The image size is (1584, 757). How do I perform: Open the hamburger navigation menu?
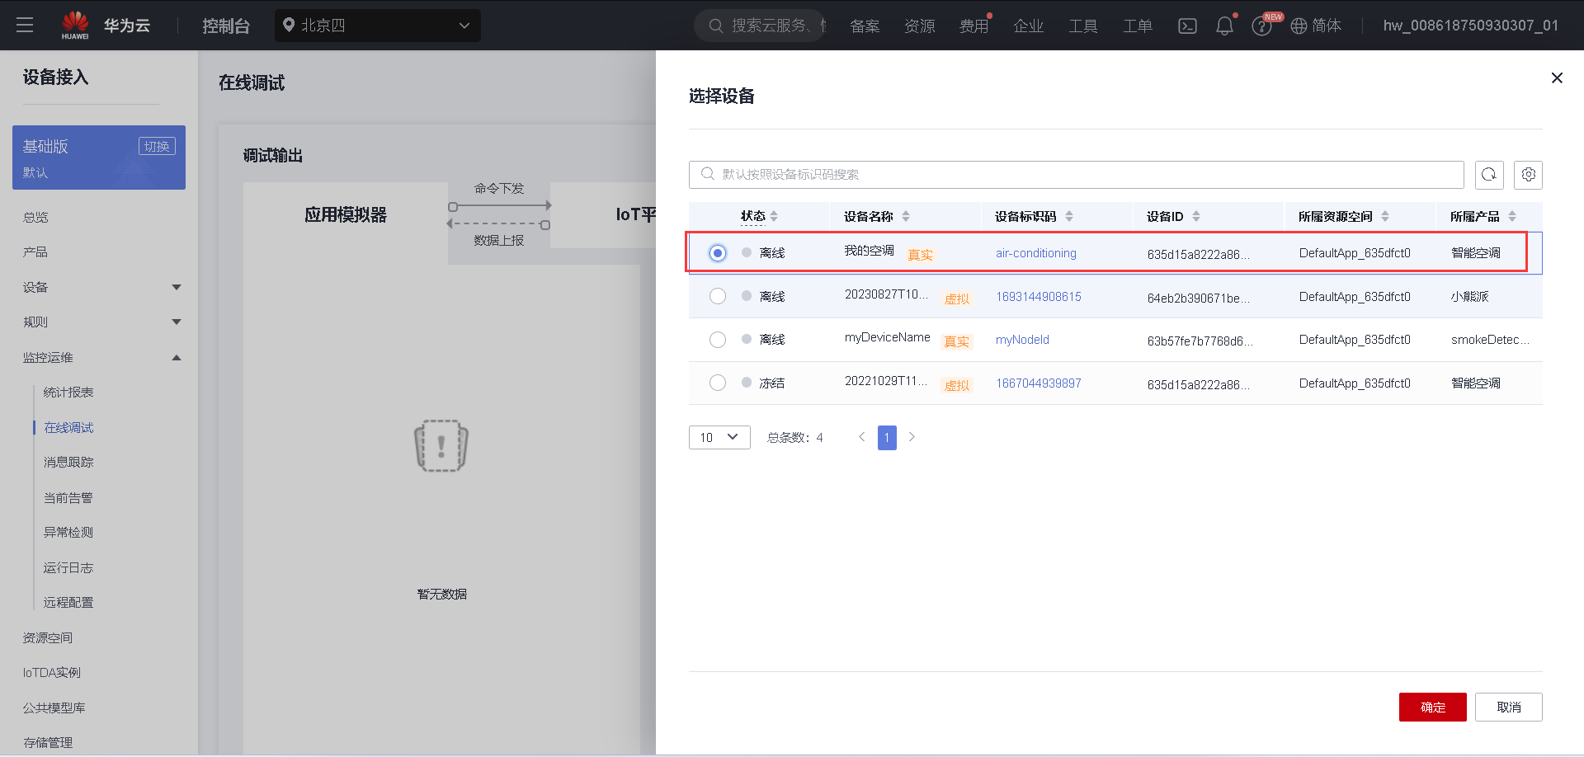(25, 25)
